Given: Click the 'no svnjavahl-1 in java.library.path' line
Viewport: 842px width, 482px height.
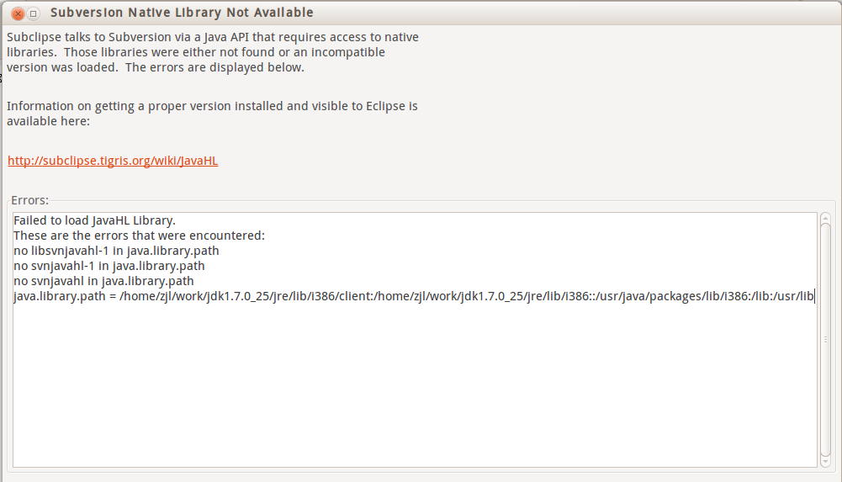Looking at the screenshot, I should pos(109,266).
